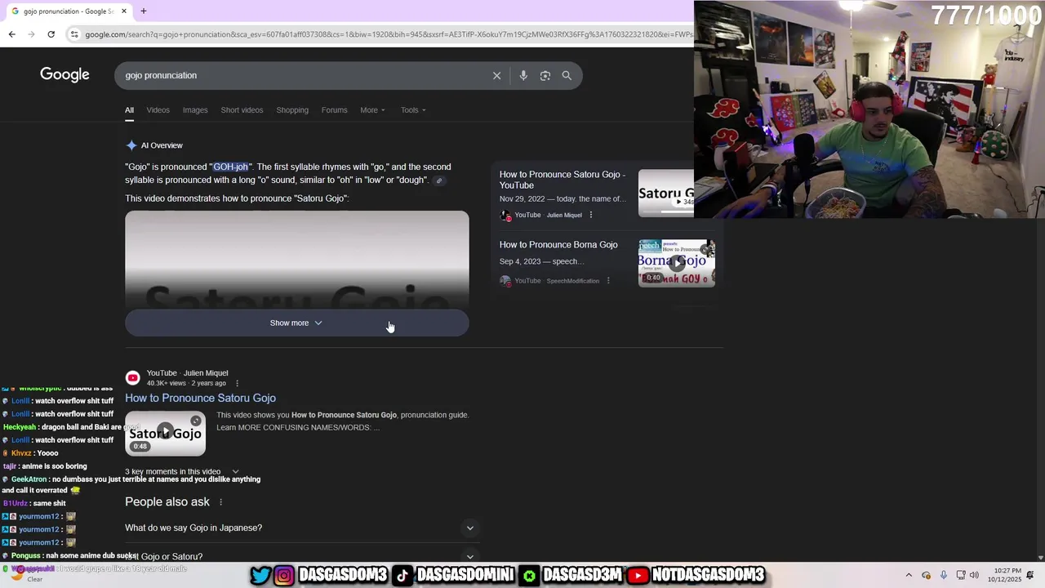
Task: Go back with the browser back arrow
Action: pyautogui.click(x=11, y=34)
